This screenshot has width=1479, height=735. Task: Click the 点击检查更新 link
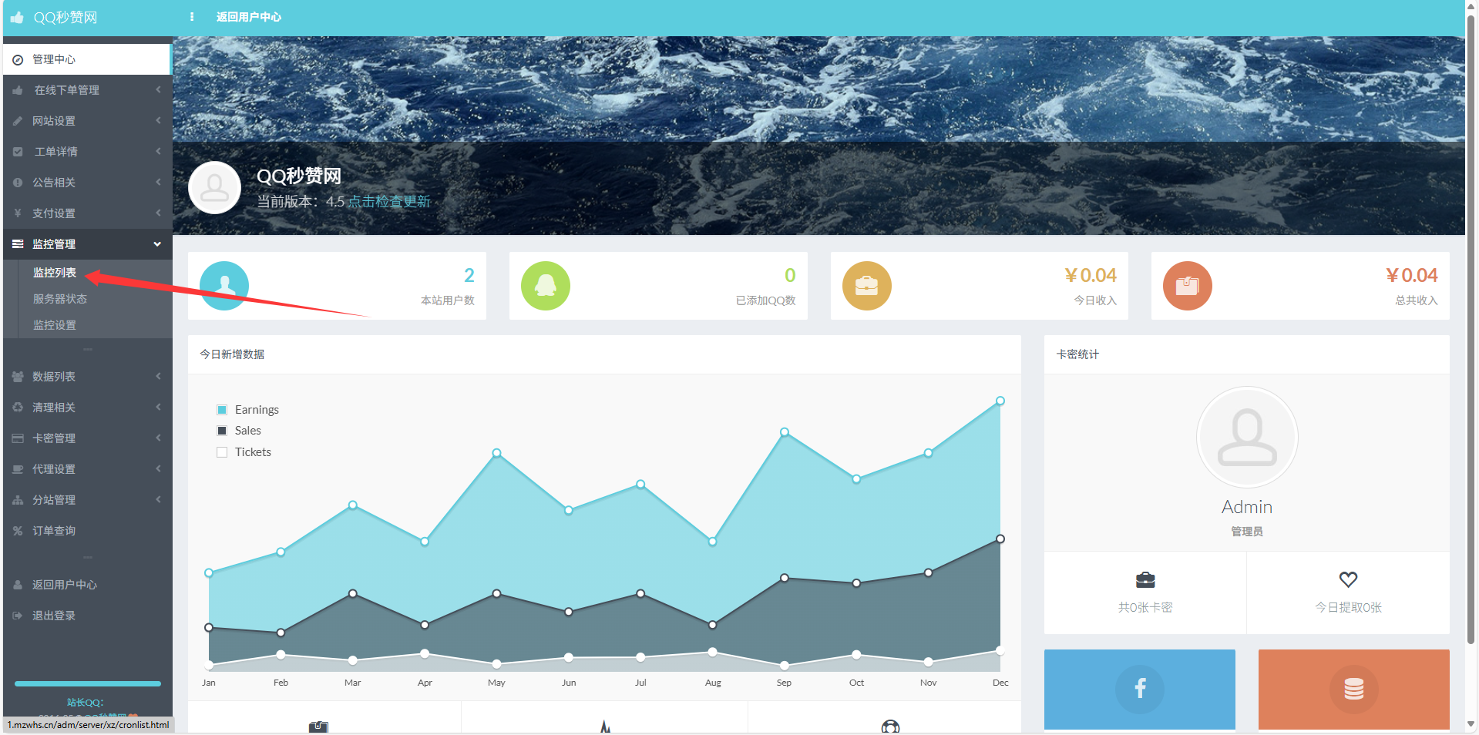(x=389, y=202)
